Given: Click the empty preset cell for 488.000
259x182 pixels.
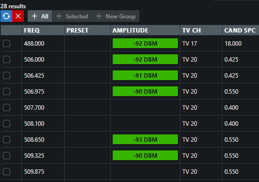Looking at the screenshot, I should coord(87,44).
